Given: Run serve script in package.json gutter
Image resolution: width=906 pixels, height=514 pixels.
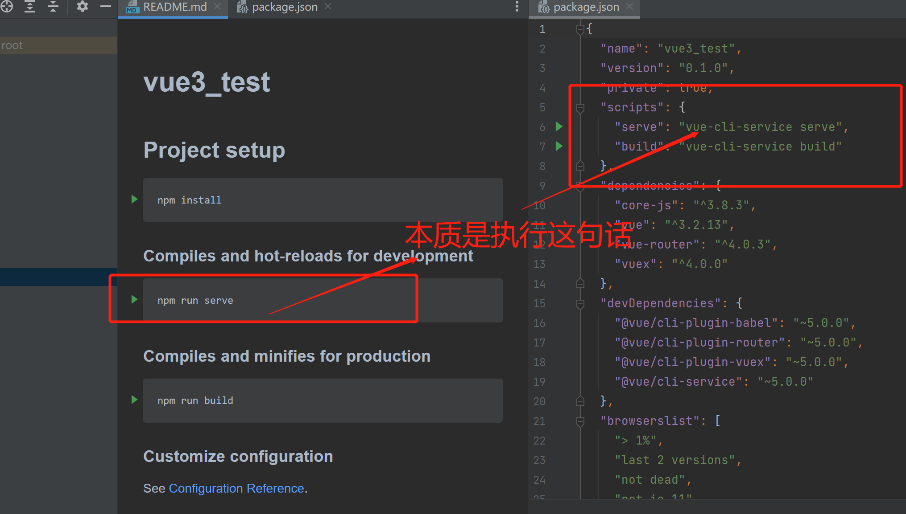Looking at the screenshot, I should pyautogui.click(x=559, y=126).
